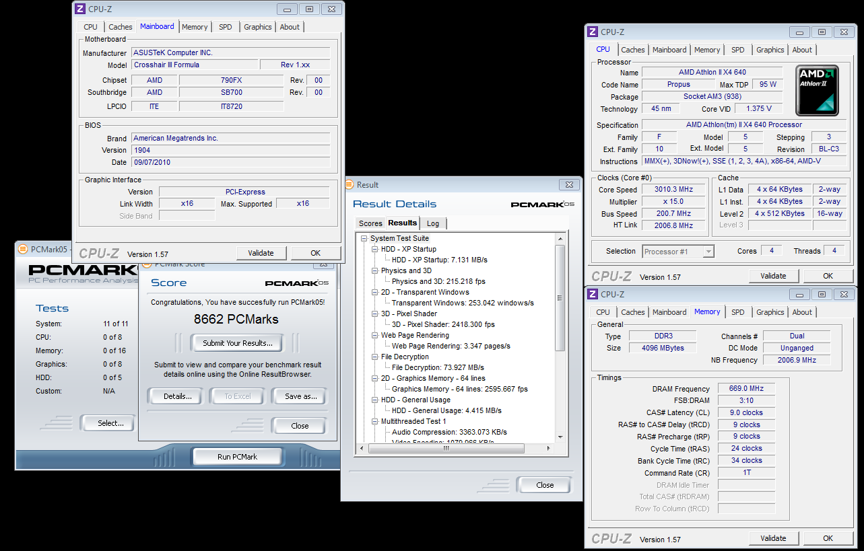Click the 'AMD Athlon II X4 640' name value
The height and width of the screenshot is (551, 864).
point(712,72)
